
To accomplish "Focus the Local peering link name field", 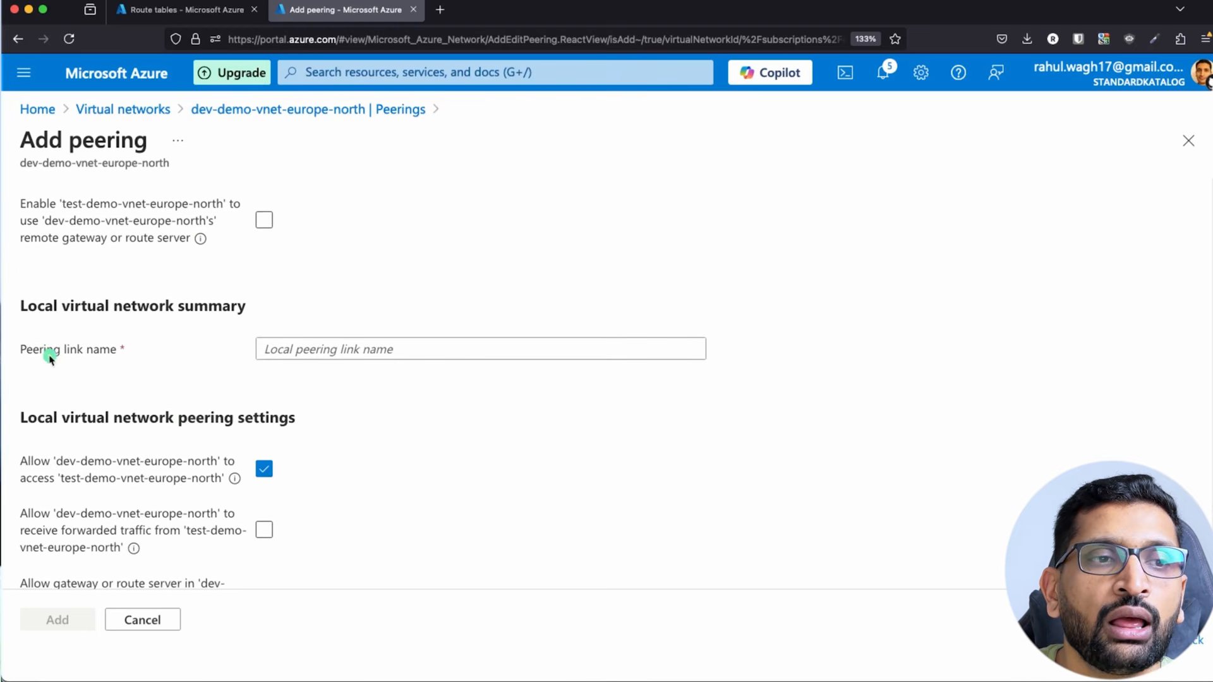I will pyautogui.click(x=481, y=349).
